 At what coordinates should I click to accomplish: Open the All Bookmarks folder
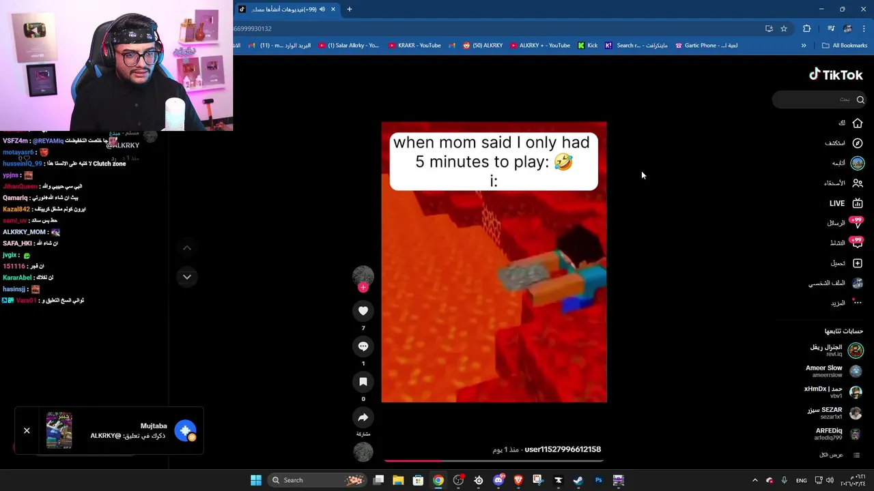(845, 46)
